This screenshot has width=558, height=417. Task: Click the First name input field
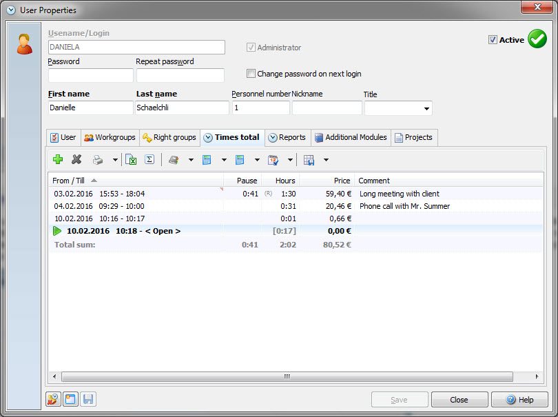90,108
